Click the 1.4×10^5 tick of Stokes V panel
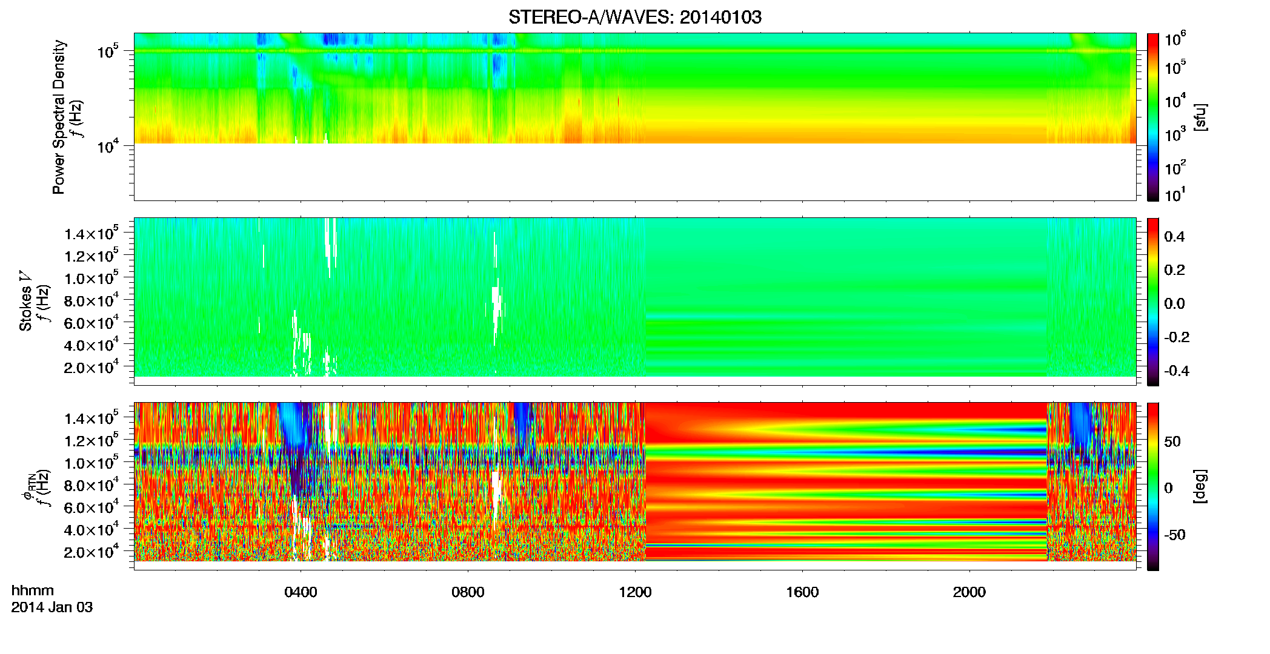 coord(91,233)
